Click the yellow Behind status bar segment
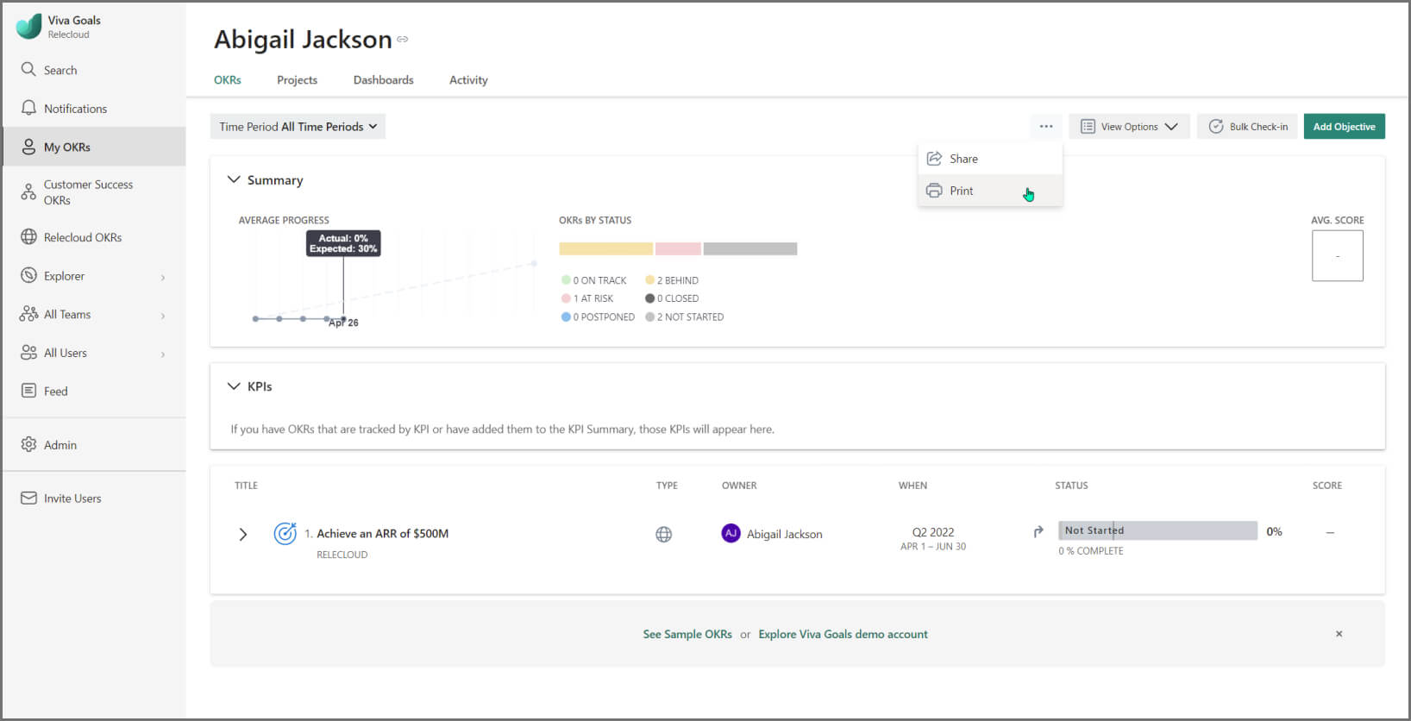1411x721 pixels. [605, 248]
